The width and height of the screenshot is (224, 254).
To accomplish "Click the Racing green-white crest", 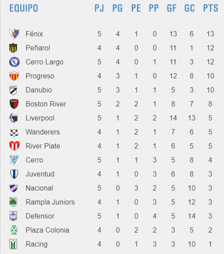I will coord(13,244).
